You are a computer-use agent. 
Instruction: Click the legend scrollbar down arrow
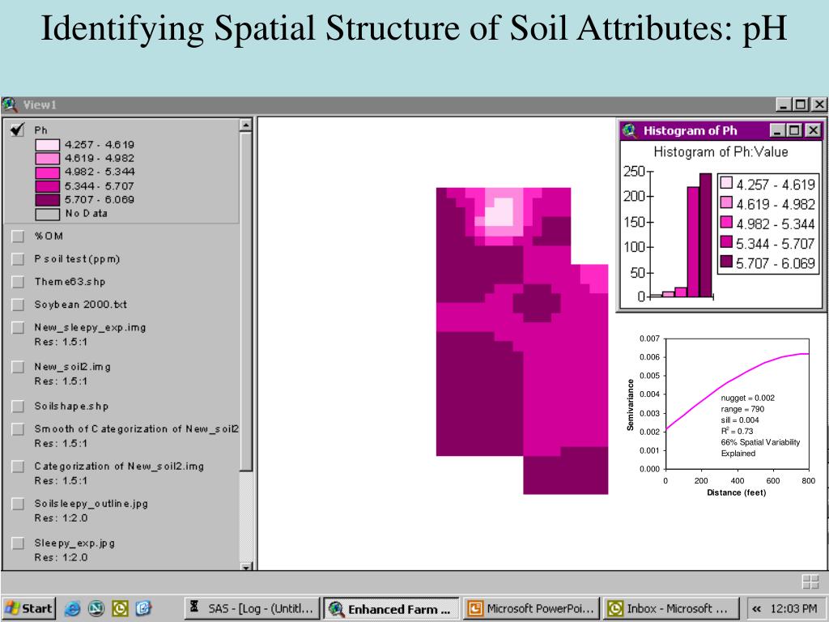tap(246, 566)
